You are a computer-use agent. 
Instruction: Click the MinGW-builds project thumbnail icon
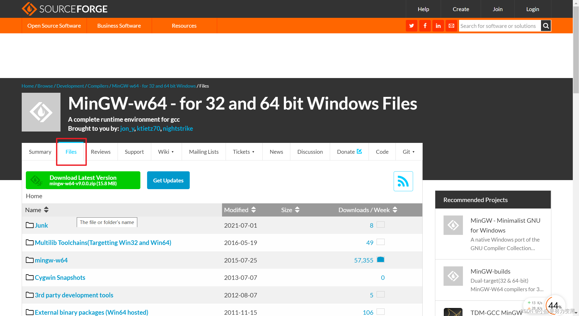click(453, 276)
